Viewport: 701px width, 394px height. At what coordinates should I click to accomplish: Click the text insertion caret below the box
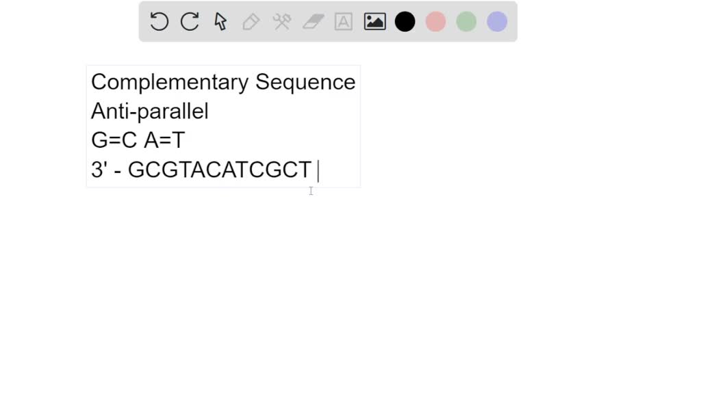tap(311, 192)
